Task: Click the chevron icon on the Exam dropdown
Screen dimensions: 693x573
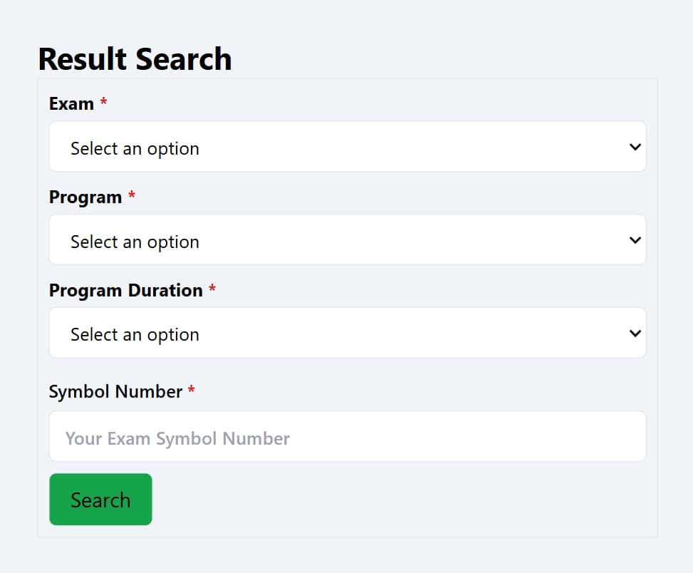Action: (634, 146)
